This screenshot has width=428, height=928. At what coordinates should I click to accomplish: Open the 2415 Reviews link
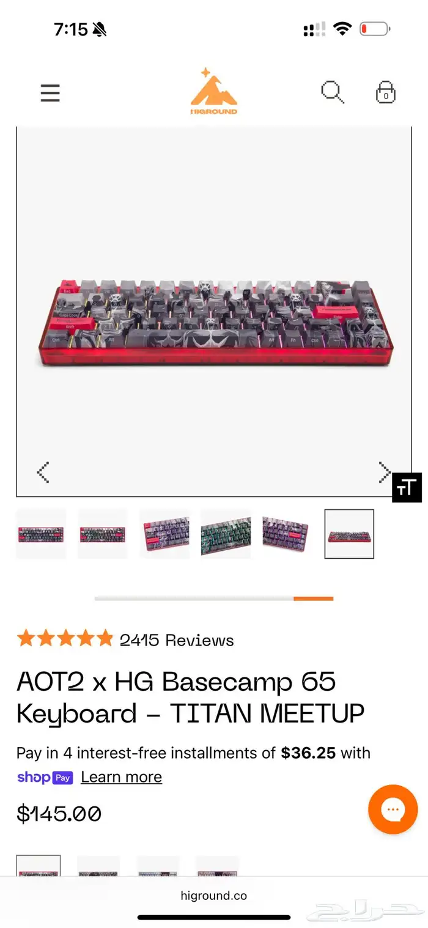tap(177, 640)
